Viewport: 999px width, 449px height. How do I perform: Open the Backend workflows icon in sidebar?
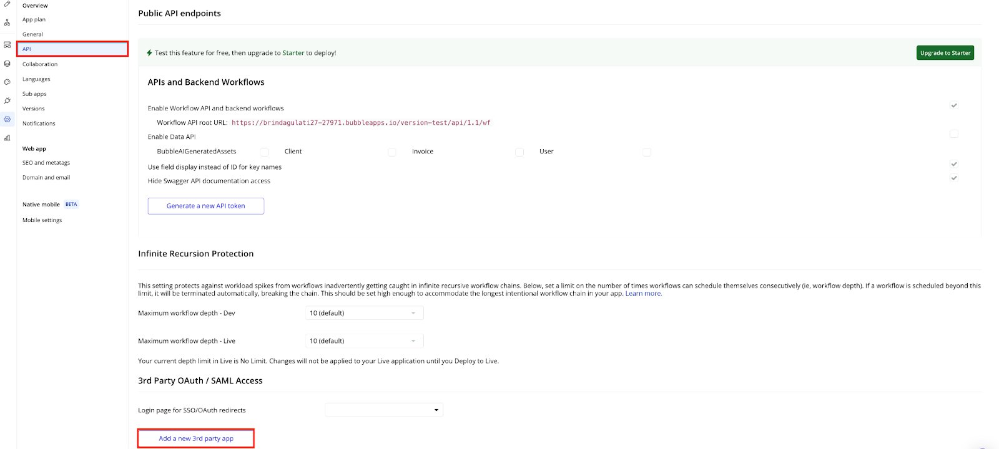(7, 45)
